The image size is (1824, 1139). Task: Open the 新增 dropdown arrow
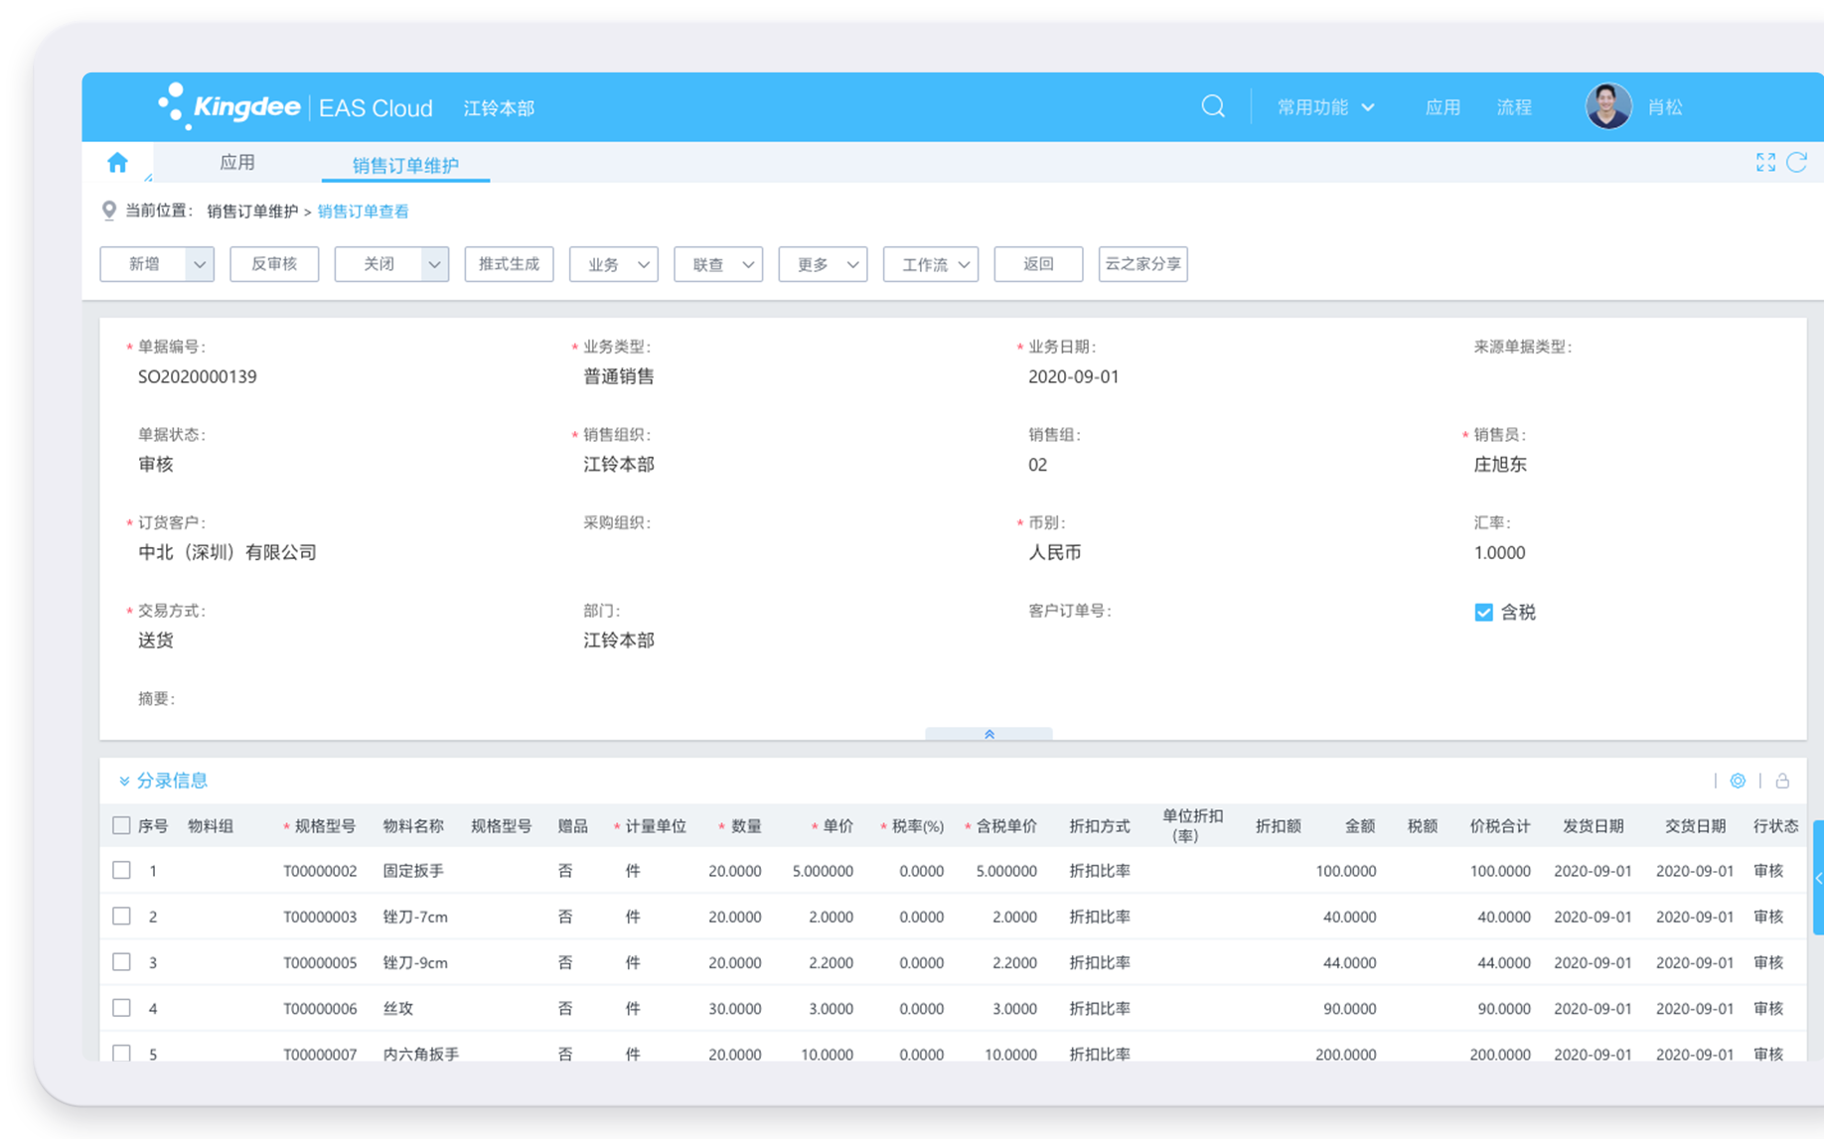click(x=200, y=264)
